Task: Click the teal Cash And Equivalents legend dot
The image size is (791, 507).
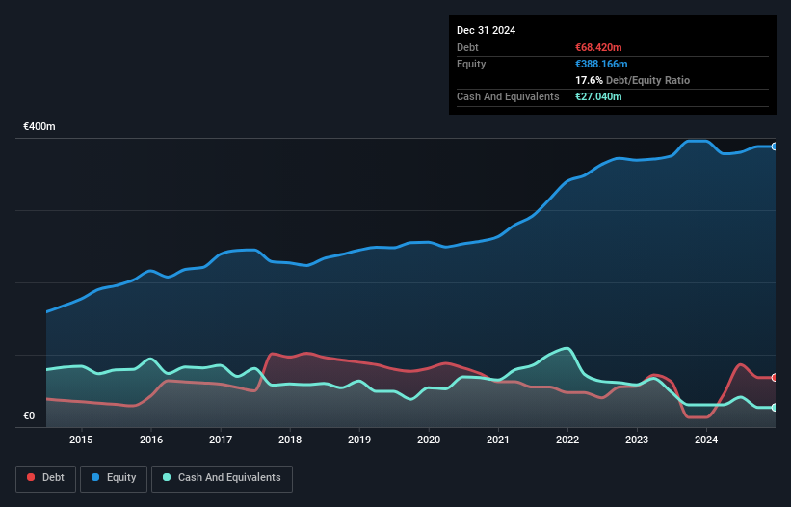Action: [167, 477]
